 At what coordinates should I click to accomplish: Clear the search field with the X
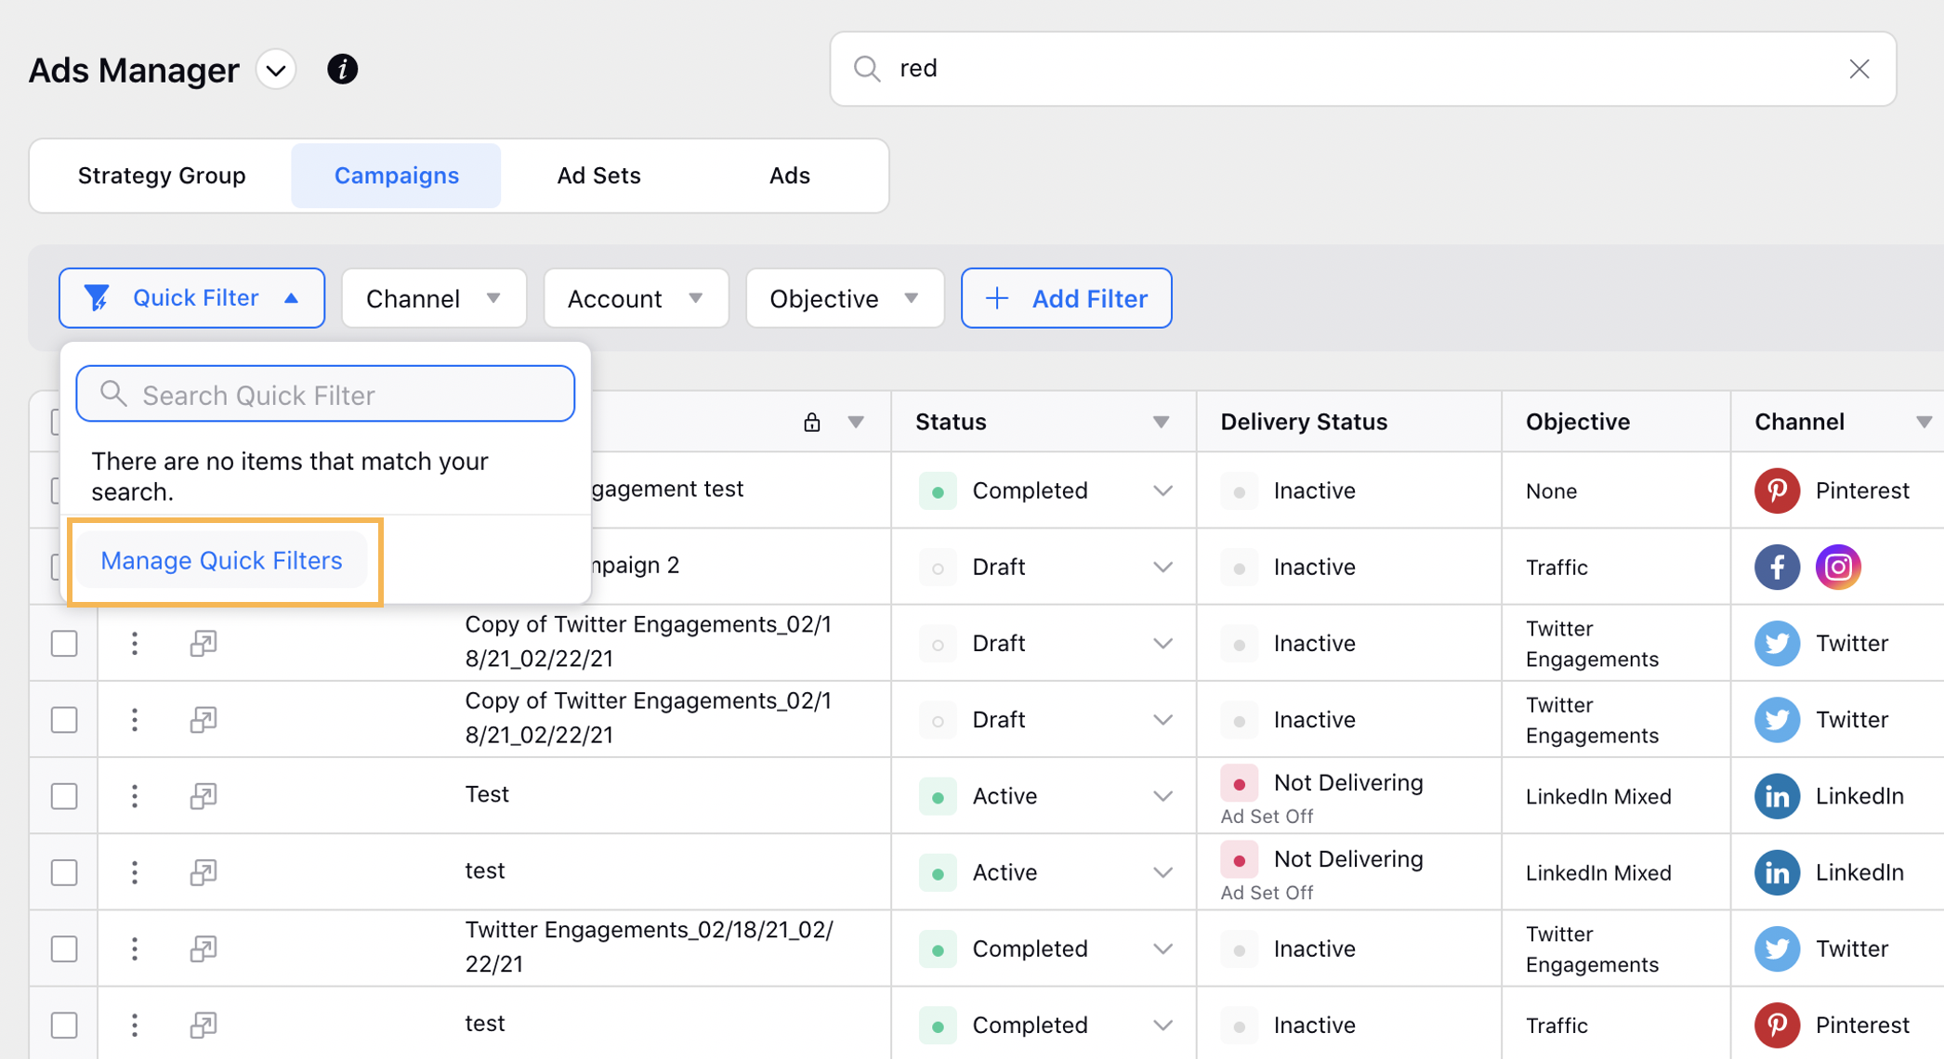1859,69
